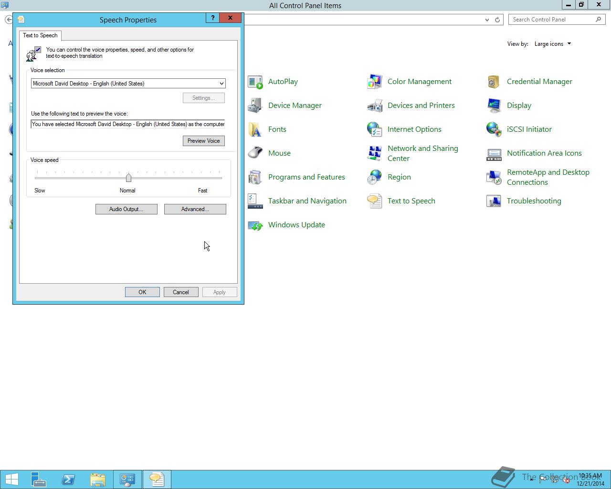This screenshot has width=611, height=489.
Task: Click the Voice speed slider thumb
Action: (x=128, y=178)
